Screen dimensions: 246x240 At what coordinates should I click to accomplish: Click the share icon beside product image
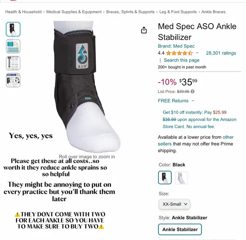click(144, 30)
